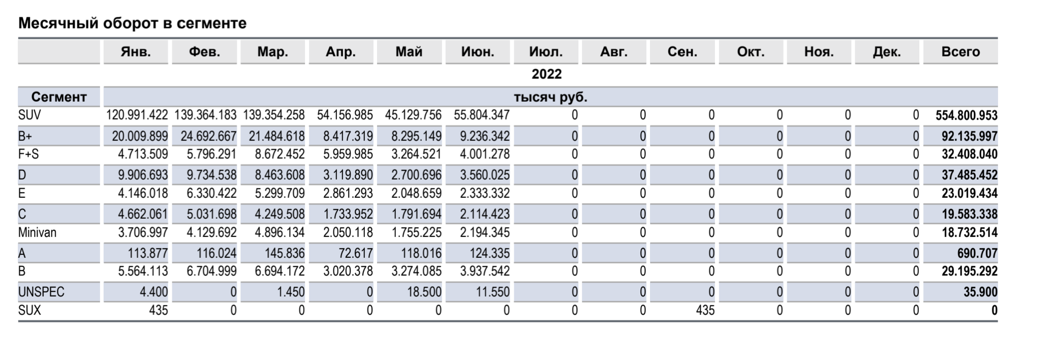
Task: Click the SUV total value 554.800.953
Action: tap(966, 115)
